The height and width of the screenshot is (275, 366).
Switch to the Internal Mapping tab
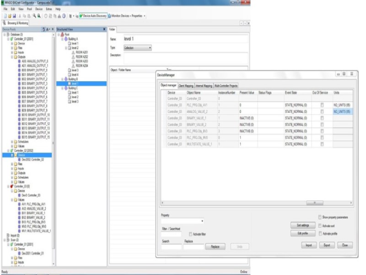click(x=204, y=86)
